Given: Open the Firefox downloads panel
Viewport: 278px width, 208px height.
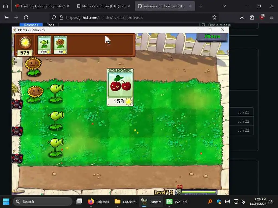Looking at the screenshot, I should [242, 17].
